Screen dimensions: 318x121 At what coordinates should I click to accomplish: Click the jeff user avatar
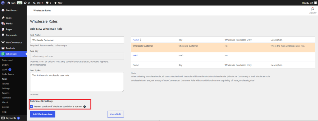point(316,3)
